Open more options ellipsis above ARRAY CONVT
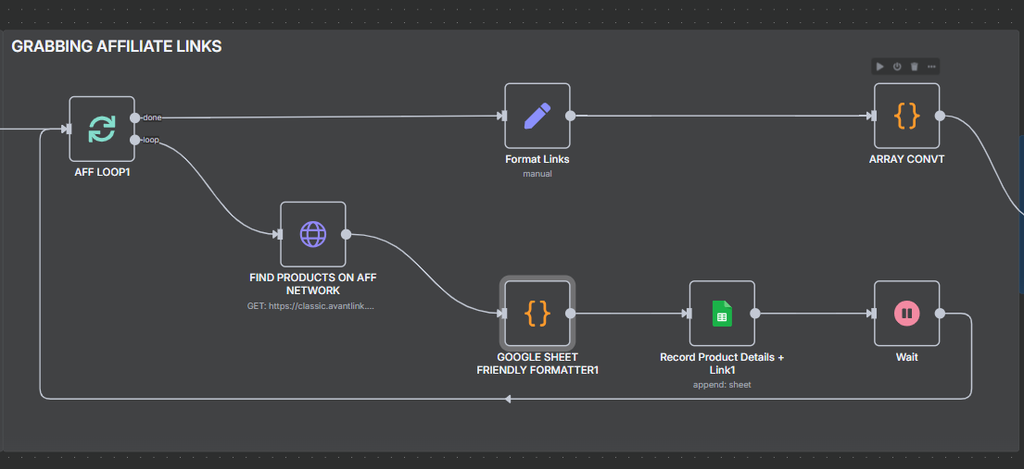The height and width of the screenshot is (469, 1024). 931,67
